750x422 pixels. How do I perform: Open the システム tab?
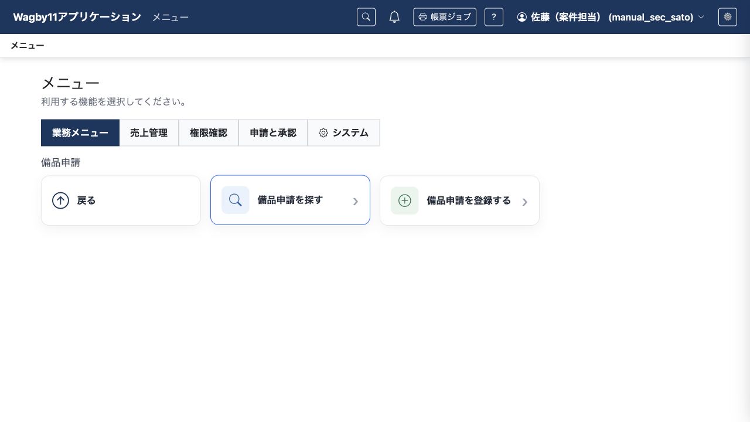pyautogui.click(x=344, y=132)
